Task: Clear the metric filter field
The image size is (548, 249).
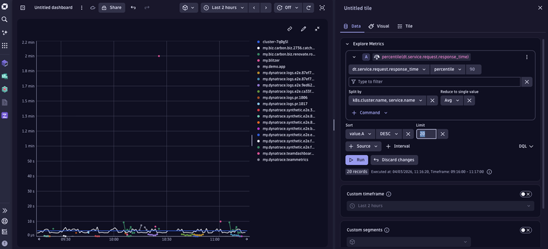Action: click(527, 82)
